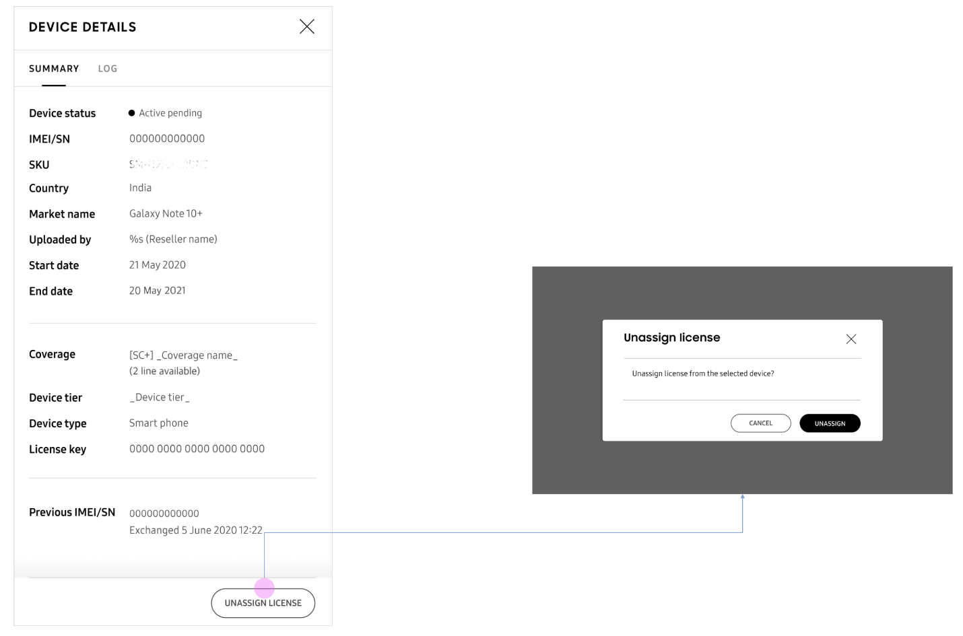
Task: Click the UNASSIGN LICENSE button
Action: pos(263,602)
